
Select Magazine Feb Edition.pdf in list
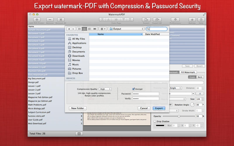(x=40, y=97)
